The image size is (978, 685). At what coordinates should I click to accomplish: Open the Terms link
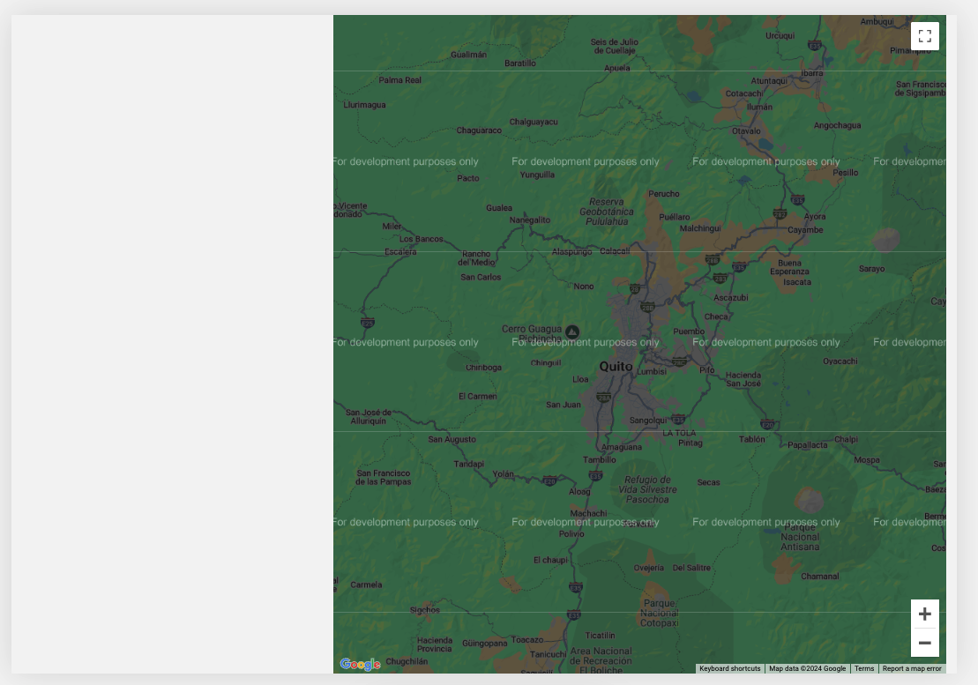pyautogui.click(x=863, y=668)
